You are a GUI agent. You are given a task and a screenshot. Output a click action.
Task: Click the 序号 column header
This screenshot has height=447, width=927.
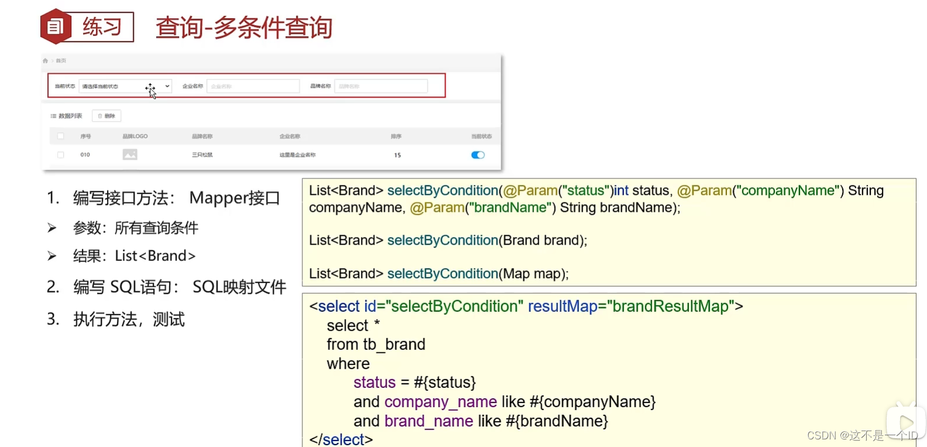(85, 136)
